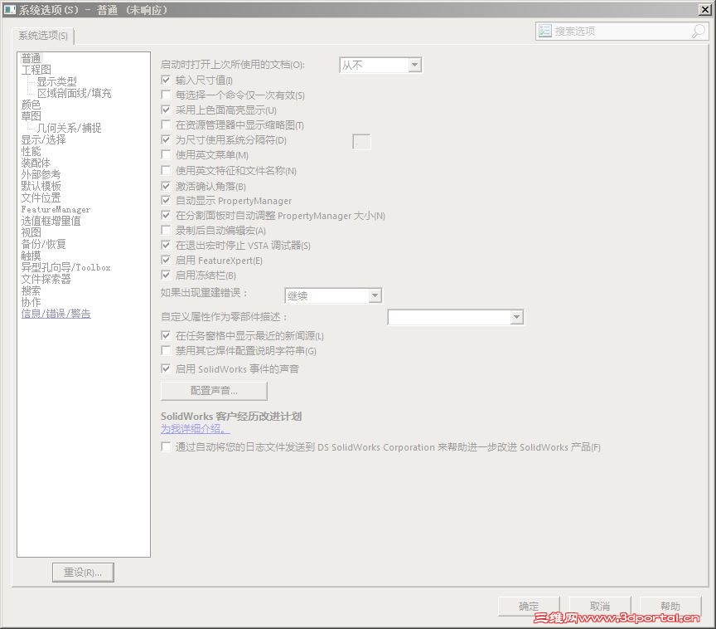The width and height of the screenshot is (716, 629).
Task: Open the 自定义属性作为零部件描述 dropdown
Action: tap(456, 317)
